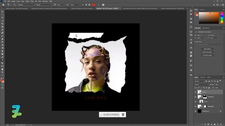Select the Crop tool
Viewport: 225px width, 126px height.
(x=2, y=24)
